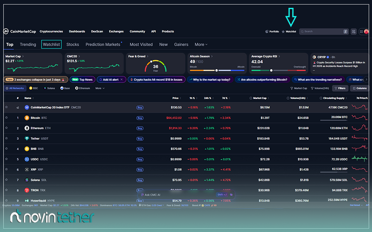This screenshot has height=232, width=372.
Task: Open the Dashboards menu
Action: pos(77,31)
